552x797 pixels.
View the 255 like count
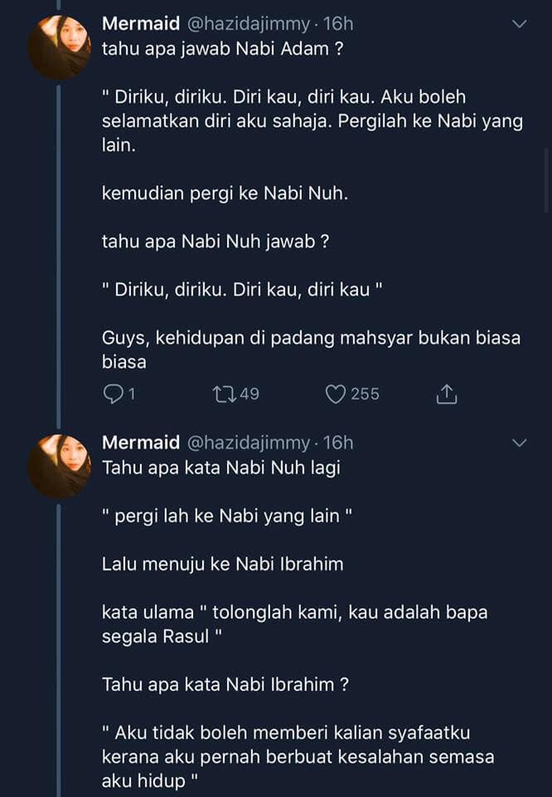(366, 394)
